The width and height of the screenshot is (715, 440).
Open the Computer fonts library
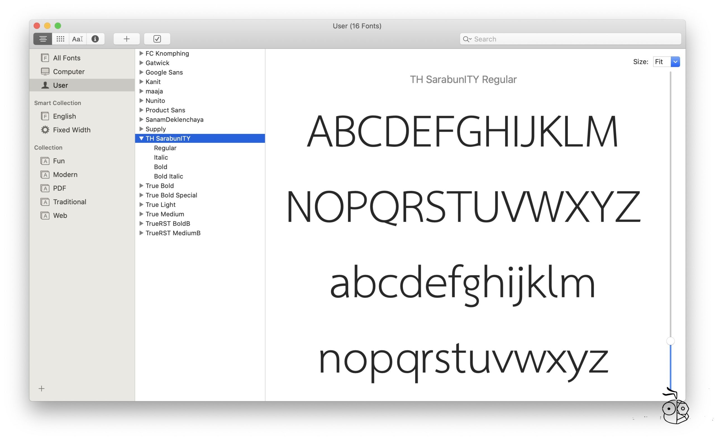click(x=68, y=72)
